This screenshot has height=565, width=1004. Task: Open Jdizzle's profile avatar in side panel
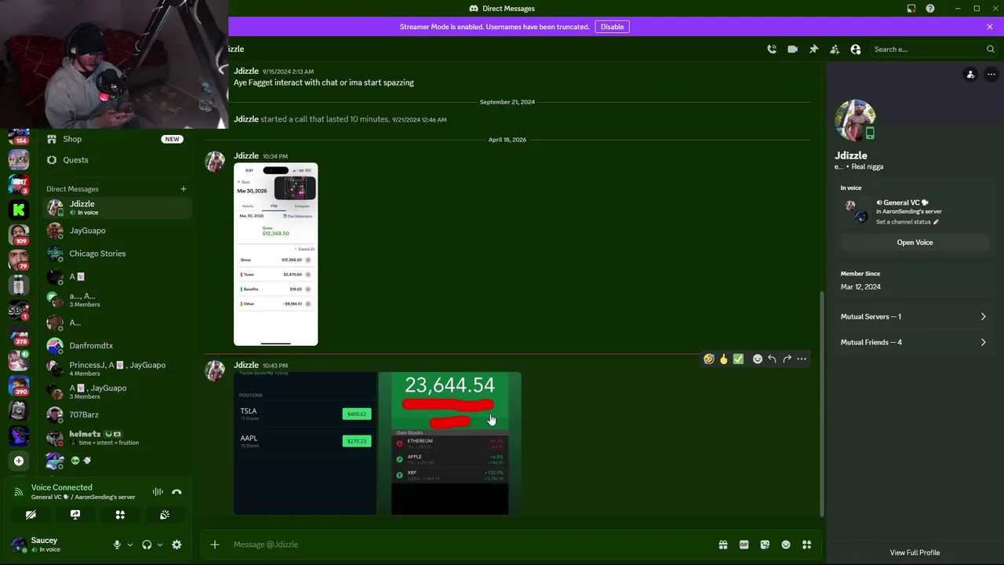click(x=855, y=120)
